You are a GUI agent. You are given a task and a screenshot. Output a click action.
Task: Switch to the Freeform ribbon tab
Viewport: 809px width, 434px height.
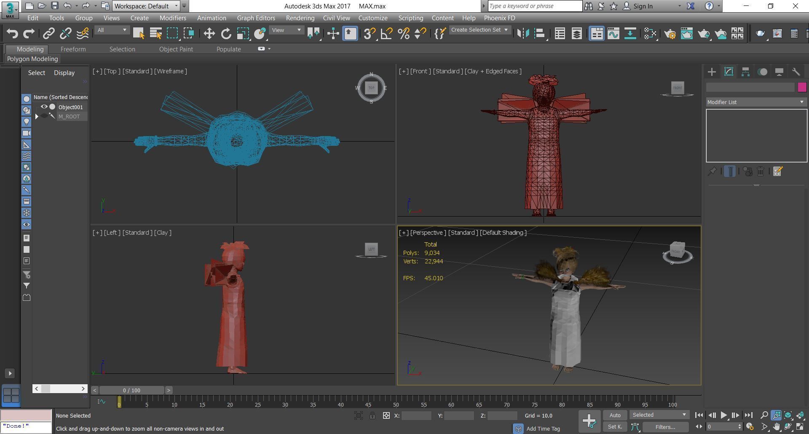73,49
